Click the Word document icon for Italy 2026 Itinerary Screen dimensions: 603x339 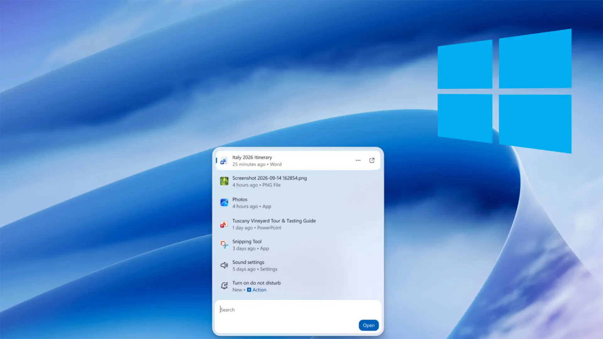point(224,161)
